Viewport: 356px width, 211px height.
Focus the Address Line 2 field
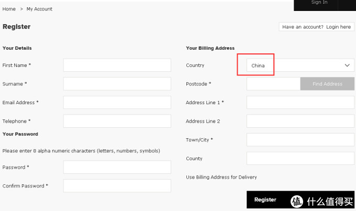pyautogui.click(x=301, y=121)
